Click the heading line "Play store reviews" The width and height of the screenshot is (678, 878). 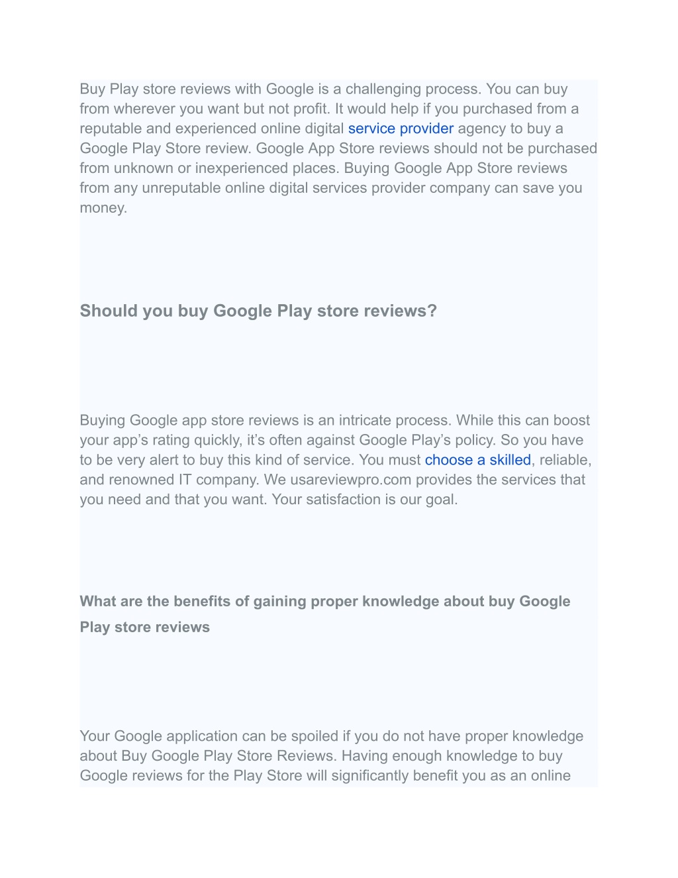coord(145,628)
